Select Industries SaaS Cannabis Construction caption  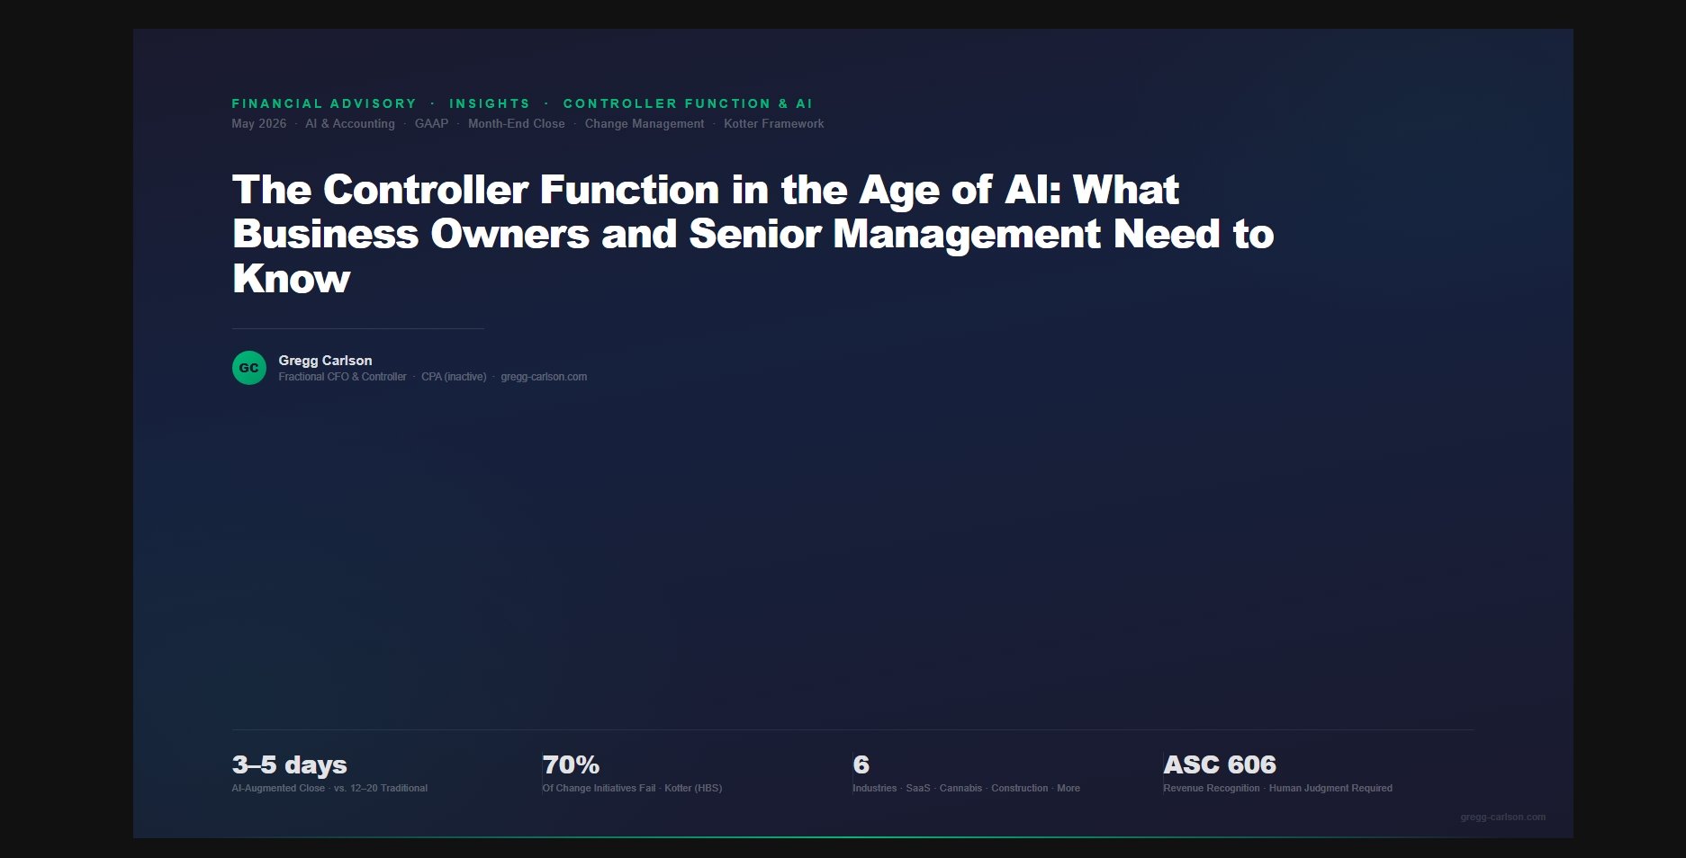tap(966, 788)
